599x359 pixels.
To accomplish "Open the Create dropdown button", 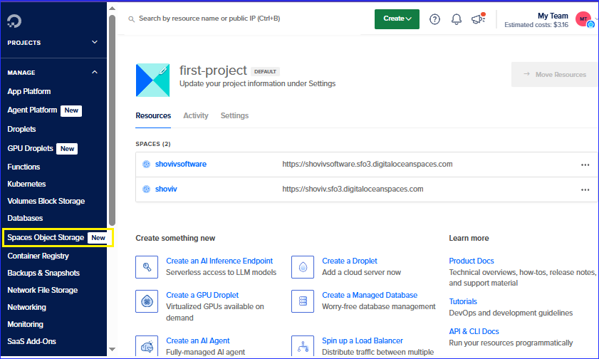I will [397, 19].
